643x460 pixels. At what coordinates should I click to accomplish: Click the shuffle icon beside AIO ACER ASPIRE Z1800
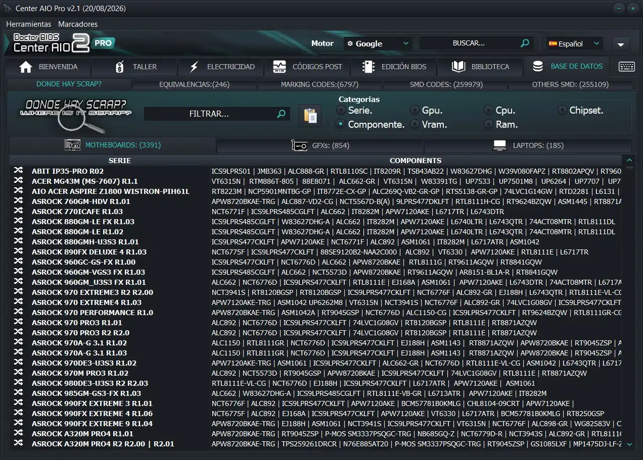coord(19,191)
